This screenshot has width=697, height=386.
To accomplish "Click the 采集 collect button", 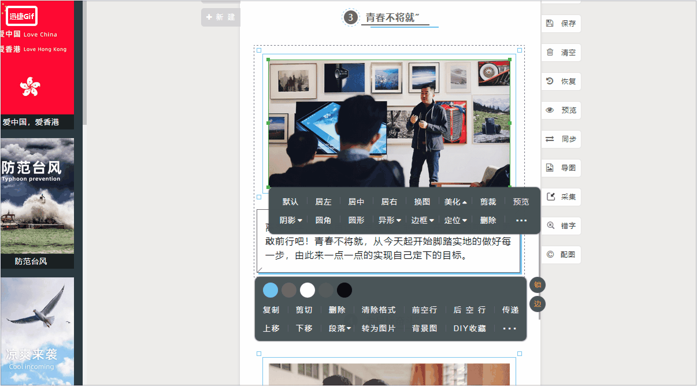I will tap(561, 197).
